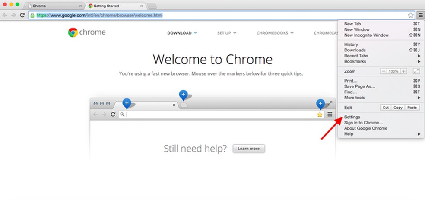The image size is (425, 200).
Task: Open a new tab with the tab-strip button
Action: pyautogui.click(x=152, y=6)
